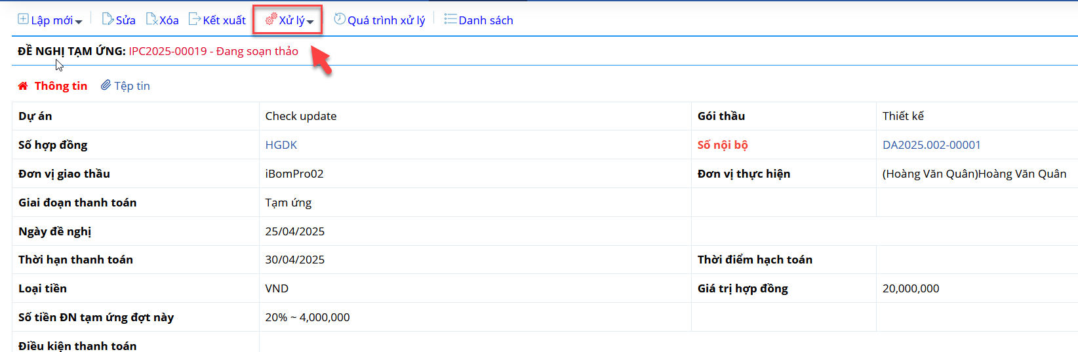Click the red home icon beside Thông tin
Screen dimensions: 1078x352
(x=23, y=86)
